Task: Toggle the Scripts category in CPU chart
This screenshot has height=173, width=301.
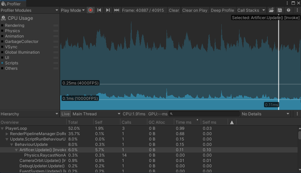Action: [x=12, y=63]
